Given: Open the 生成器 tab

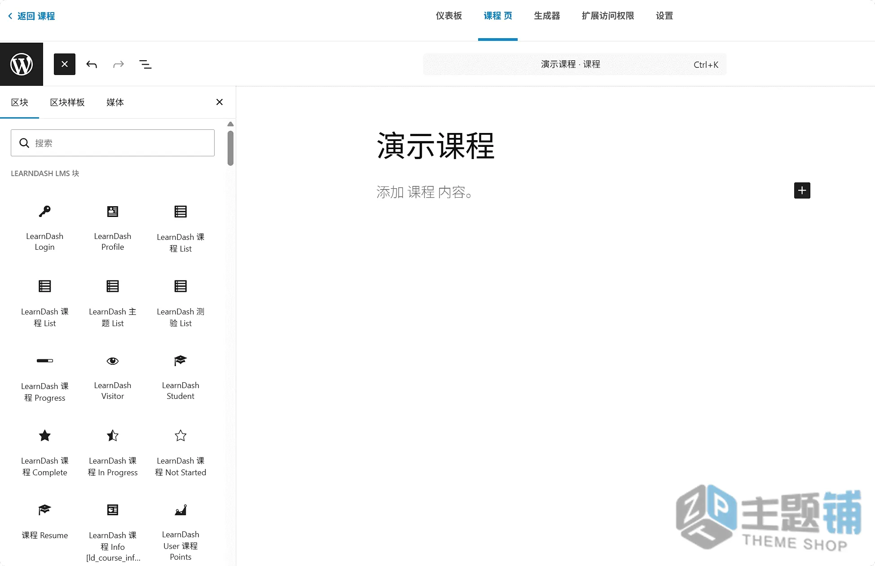Looking at the screenshot, I should click(547, 16).
